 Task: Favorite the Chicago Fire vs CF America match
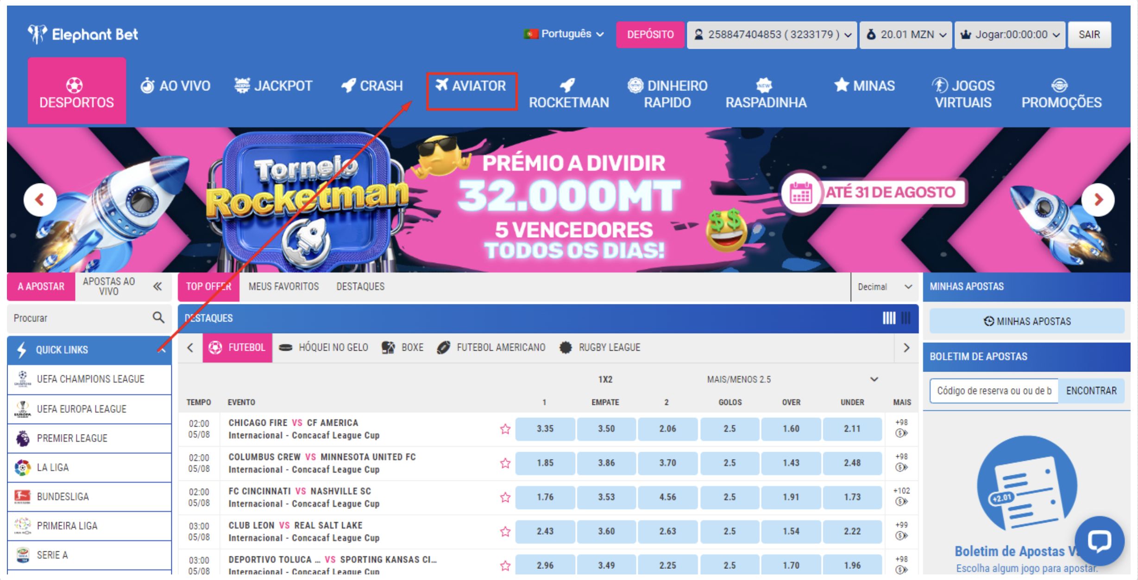[505, 429]
